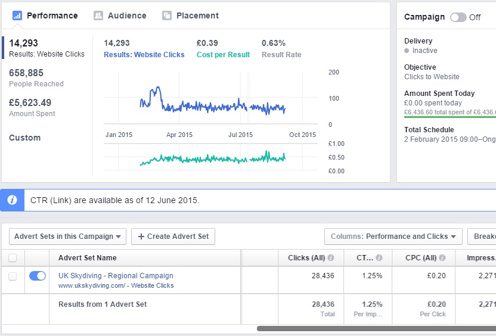
Task: Click the horizontal scrollbar under the table
Action: coord(376,328)
